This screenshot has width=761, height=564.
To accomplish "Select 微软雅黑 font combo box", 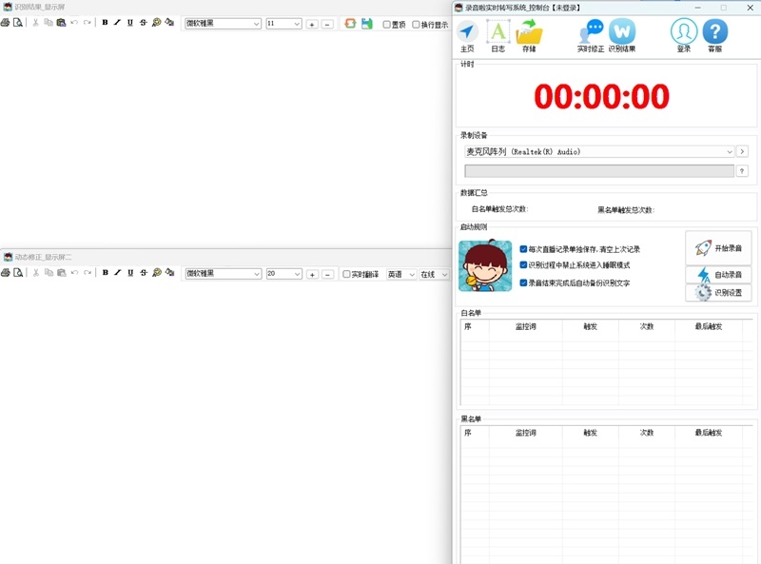I will point(222,22).
